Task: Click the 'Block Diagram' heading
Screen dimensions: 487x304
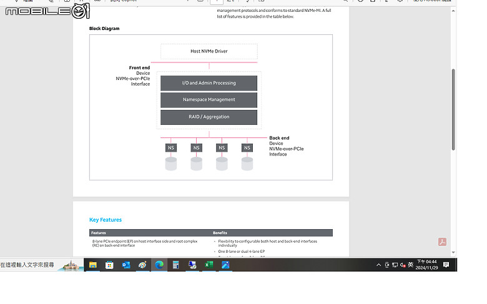Action: click(104, 29)
